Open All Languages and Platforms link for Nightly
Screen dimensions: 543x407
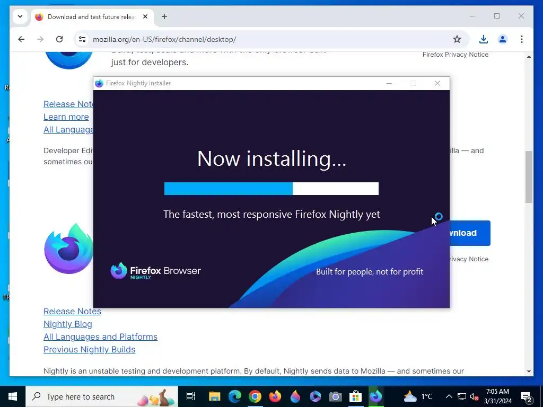(100, 337)
